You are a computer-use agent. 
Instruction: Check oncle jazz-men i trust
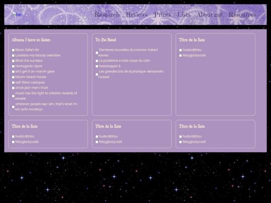pos(13,88)
